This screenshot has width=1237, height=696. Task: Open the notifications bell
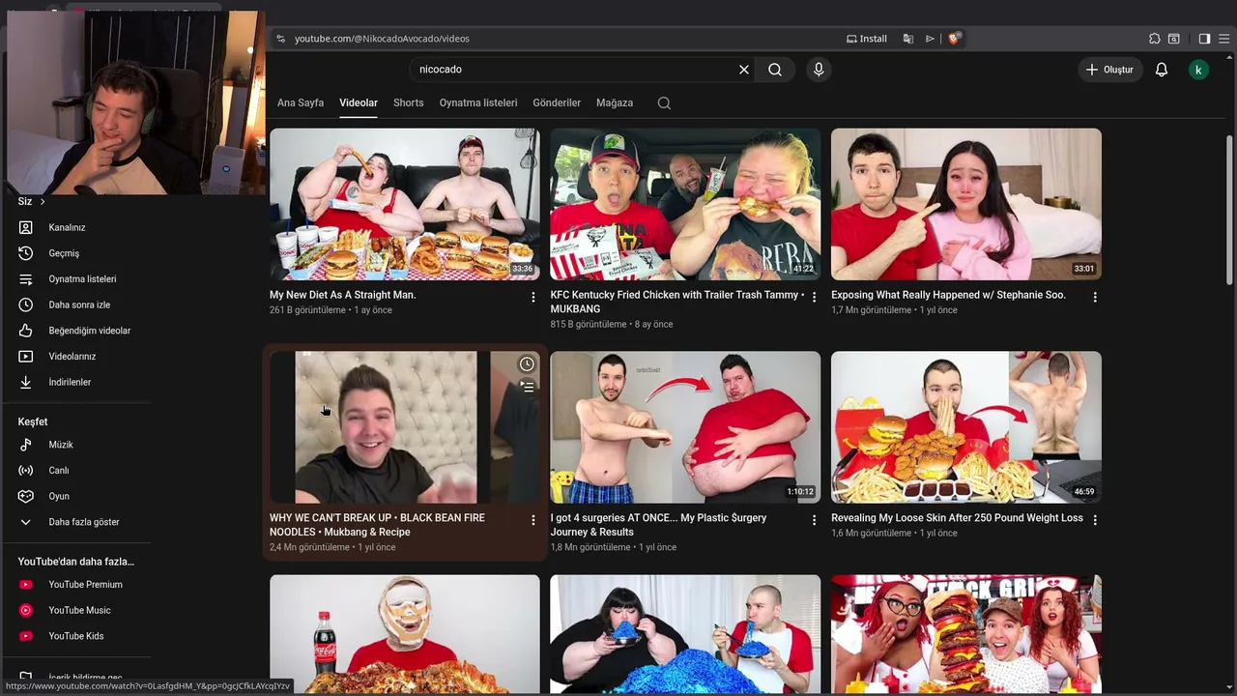pos(1162,70)
